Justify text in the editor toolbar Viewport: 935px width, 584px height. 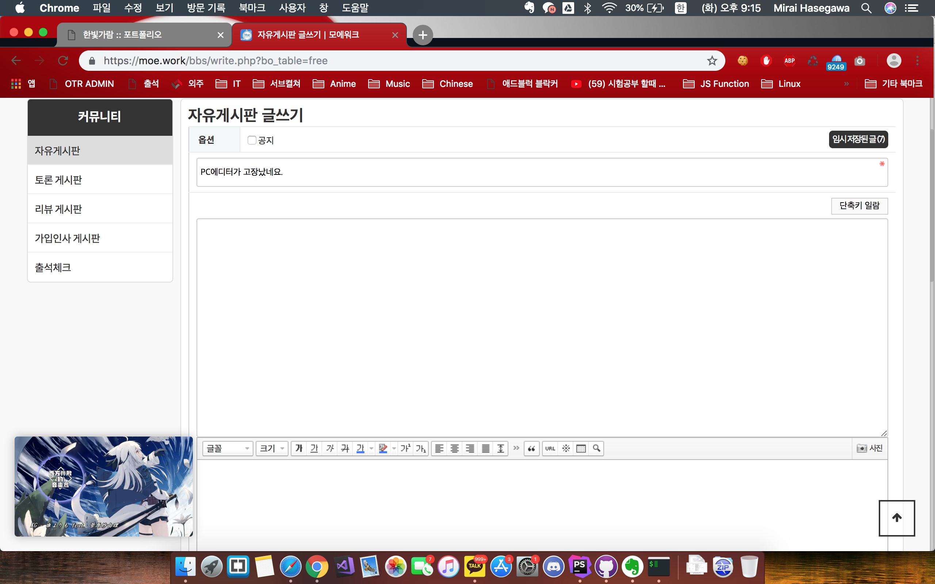[x=485, y=449]
